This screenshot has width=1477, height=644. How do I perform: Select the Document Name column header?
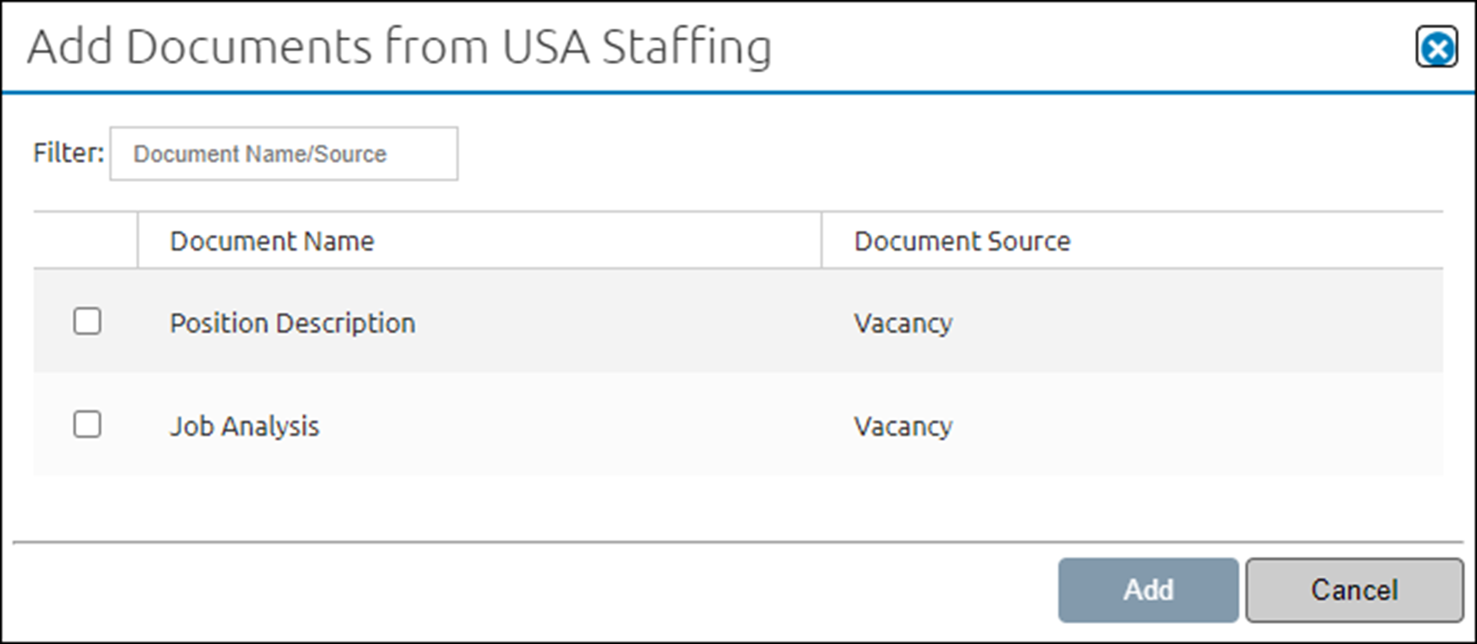(272, 240)
